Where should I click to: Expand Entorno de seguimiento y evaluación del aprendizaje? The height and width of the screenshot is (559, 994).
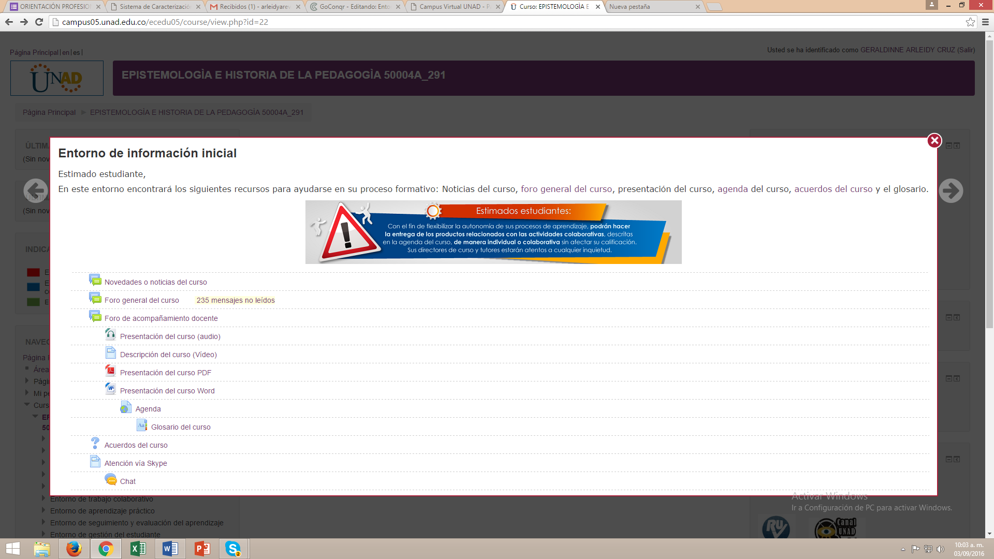coord(137,523)
